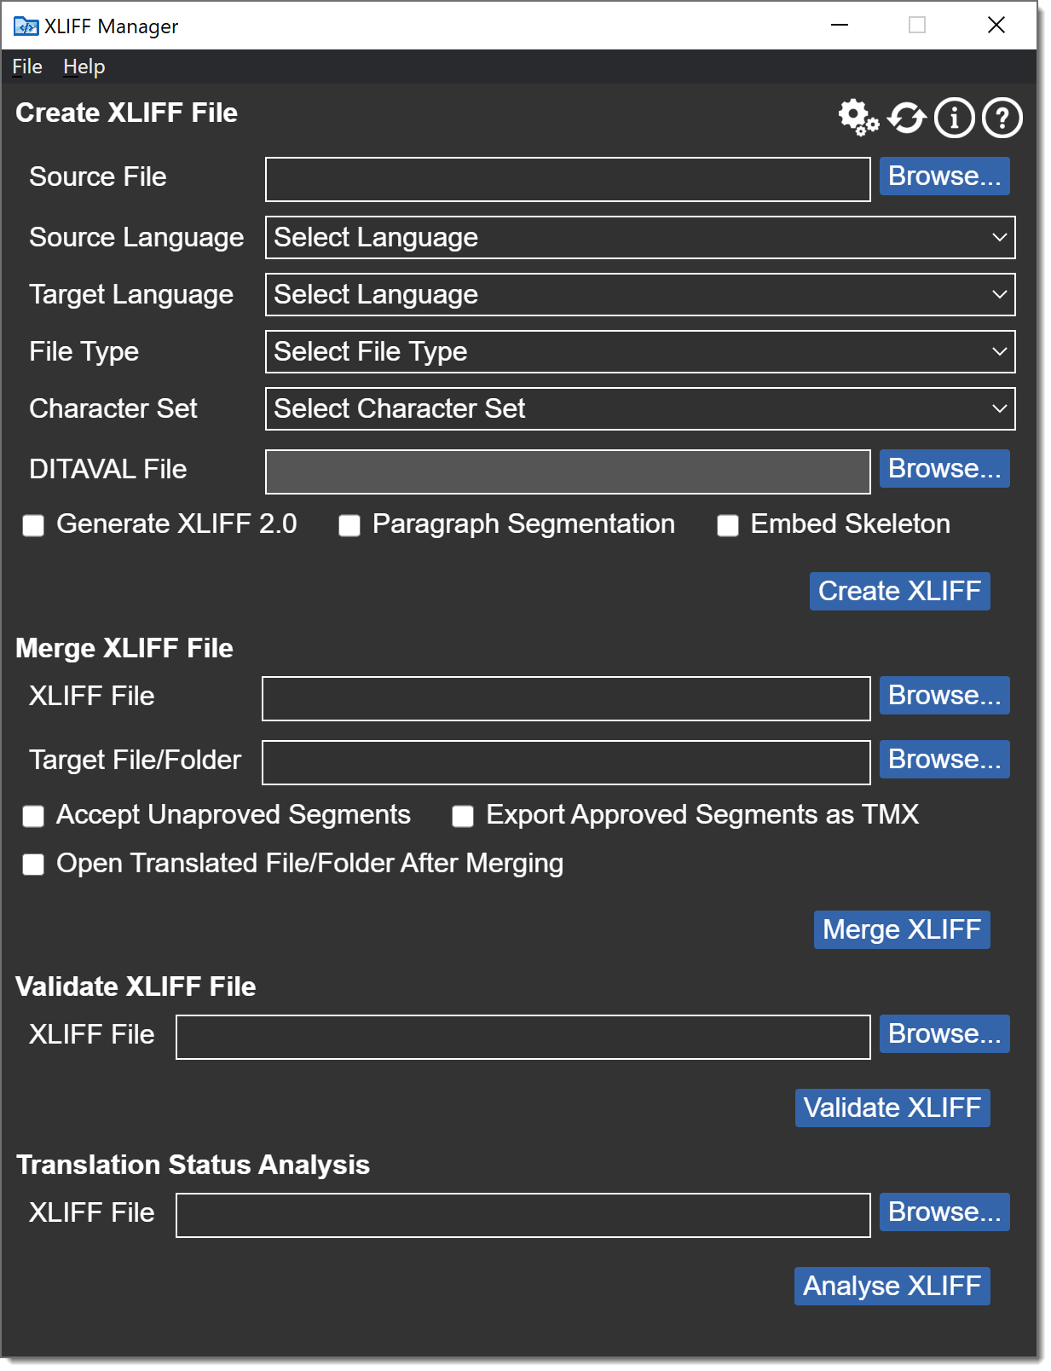This screenshot has height=1371, width=1051.
Task: Check the Embed Skeleton option
Action: pos(728,525)
